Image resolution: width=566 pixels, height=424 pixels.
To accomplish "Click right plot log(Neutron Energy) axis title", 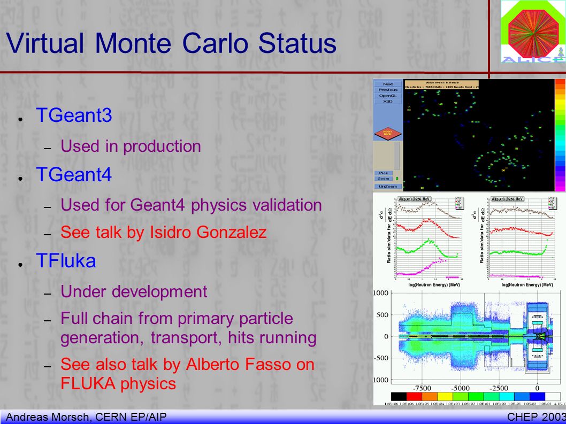I will click(527, 284).
